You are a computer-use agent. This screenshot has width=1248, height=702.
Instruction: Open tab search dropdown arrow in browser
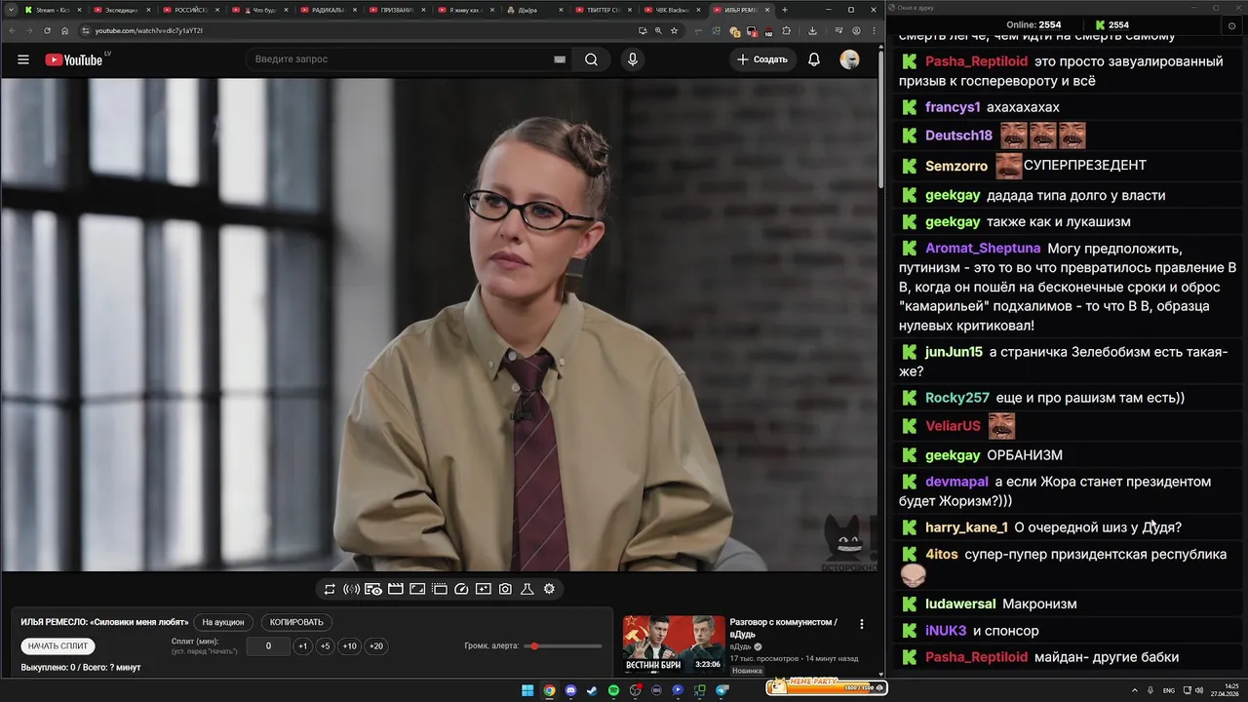point(10,10)
